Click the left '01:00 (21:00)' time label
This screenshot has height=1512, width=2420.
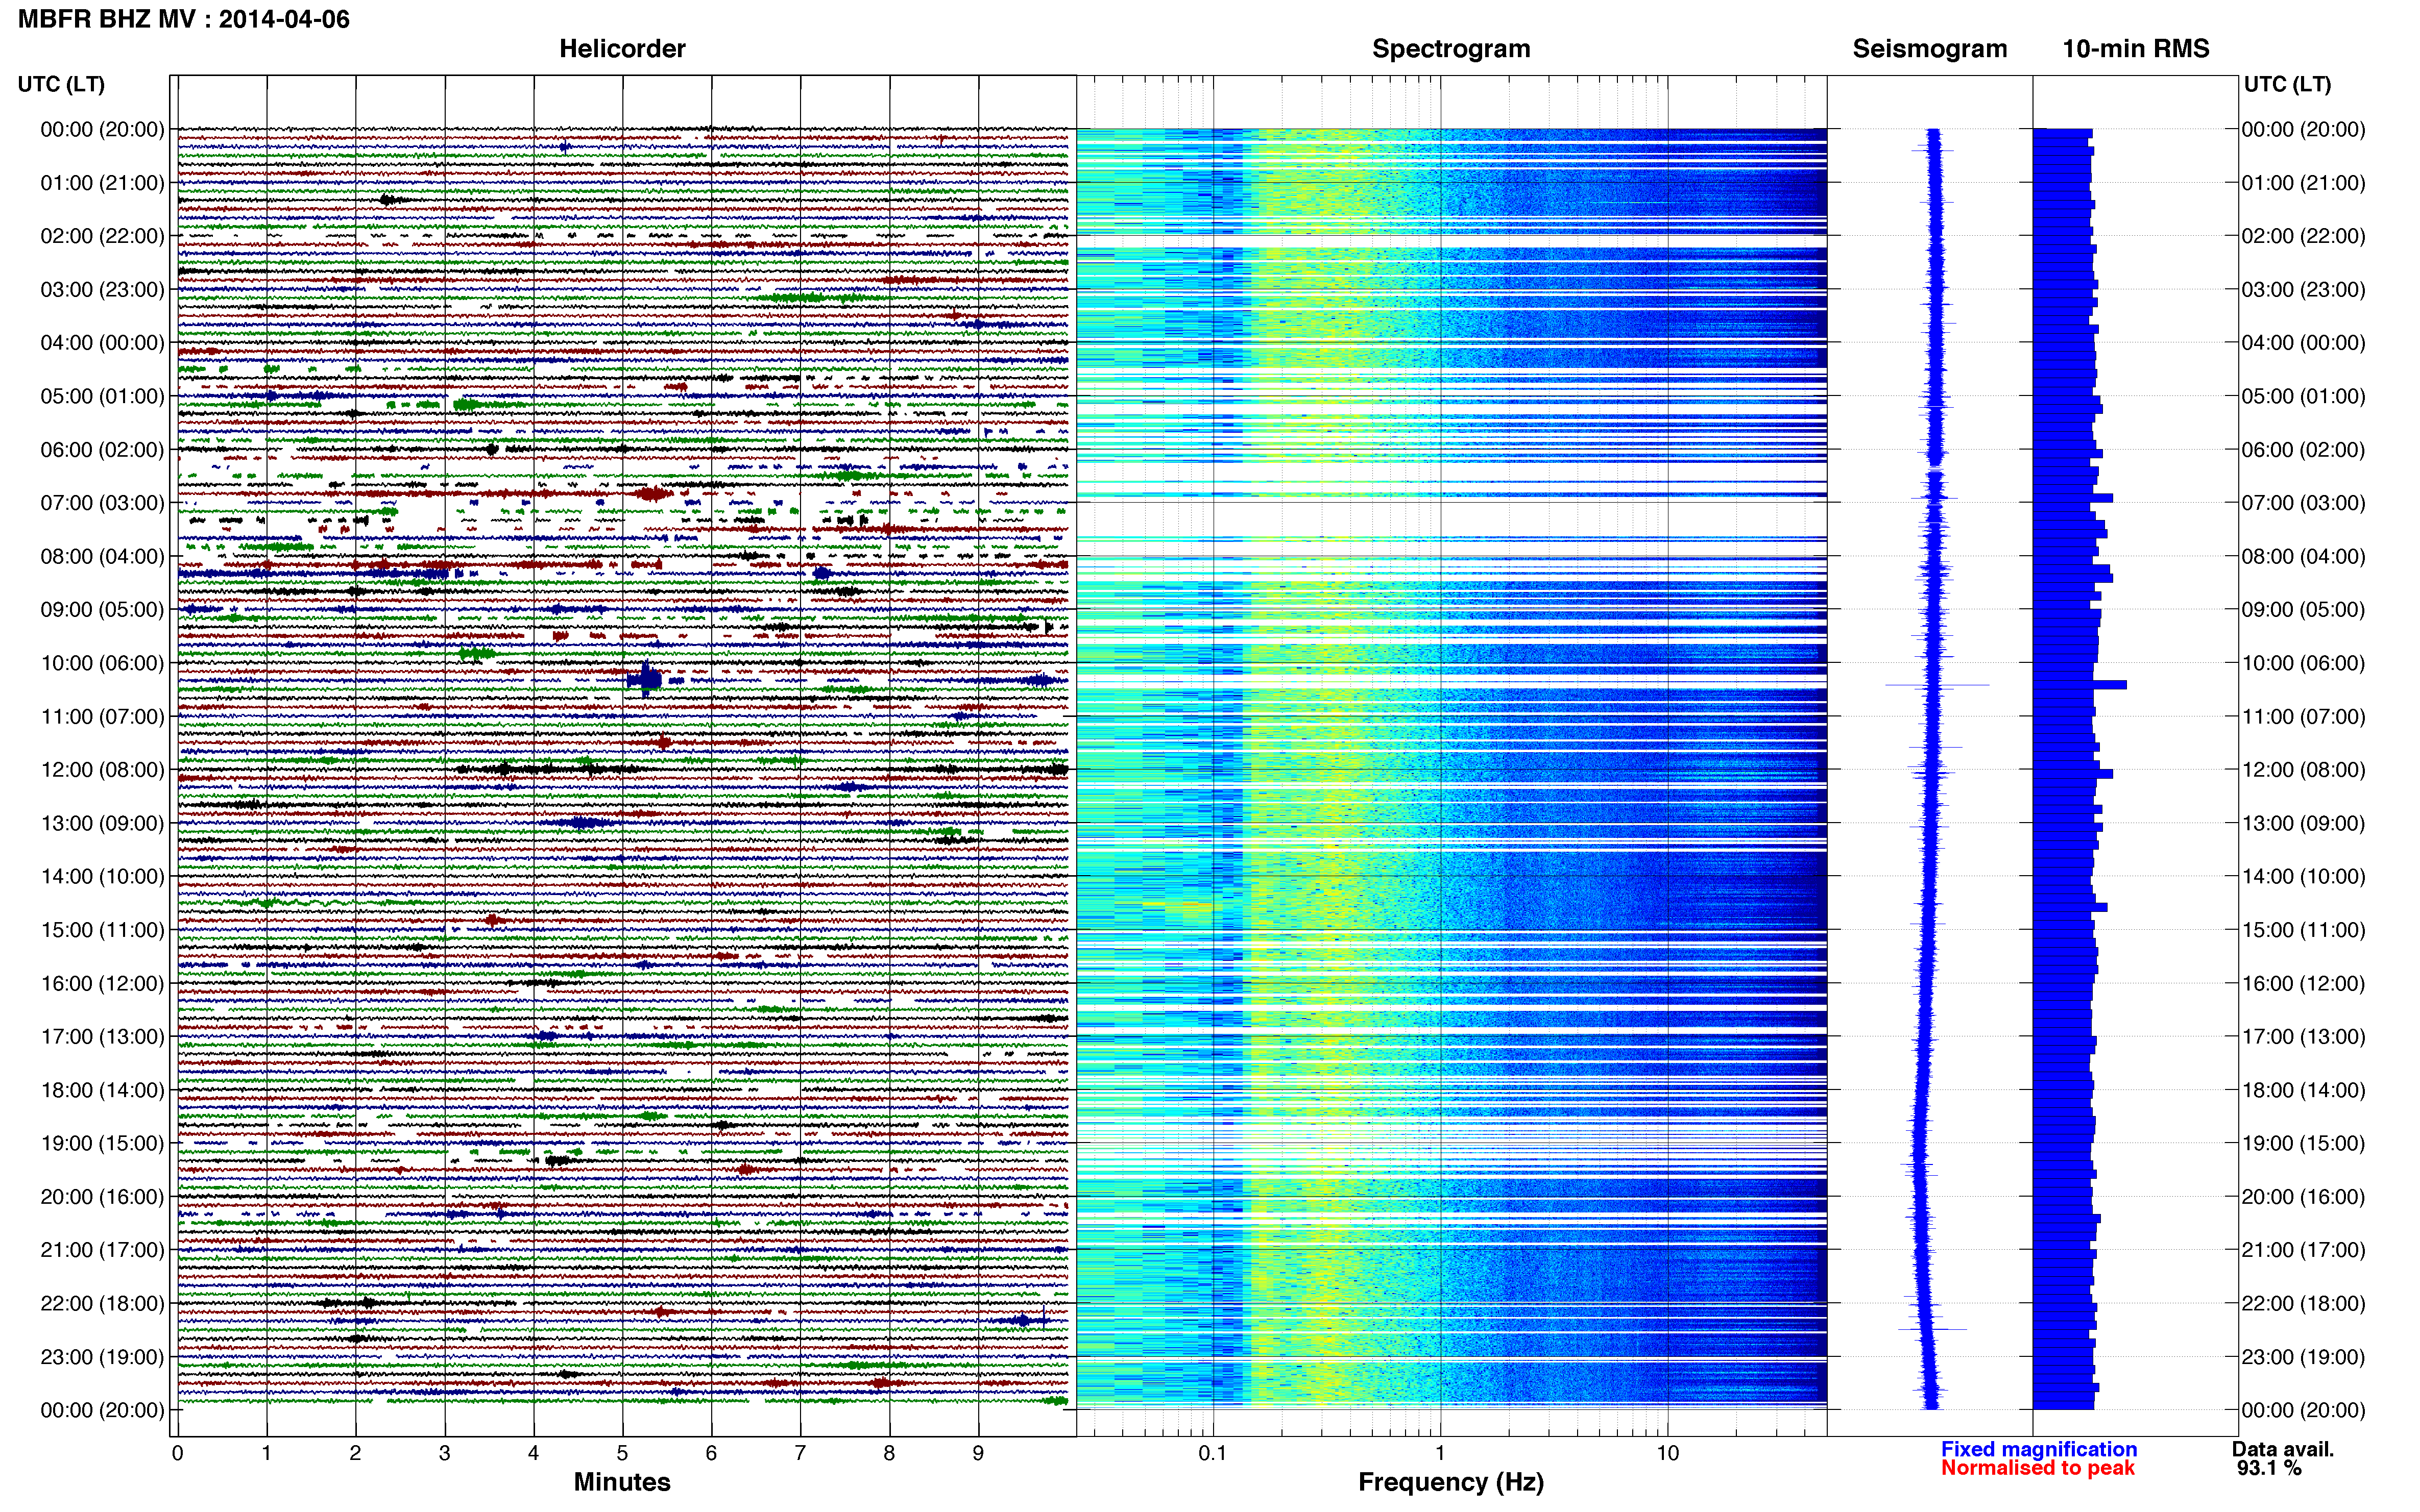coord(102,183)
